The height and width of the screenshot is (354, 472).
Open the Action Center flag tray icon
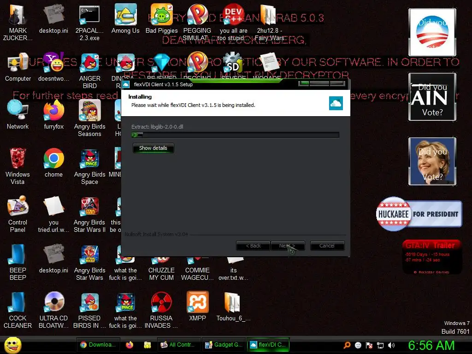pyautogui.click(x=369, y=345)
